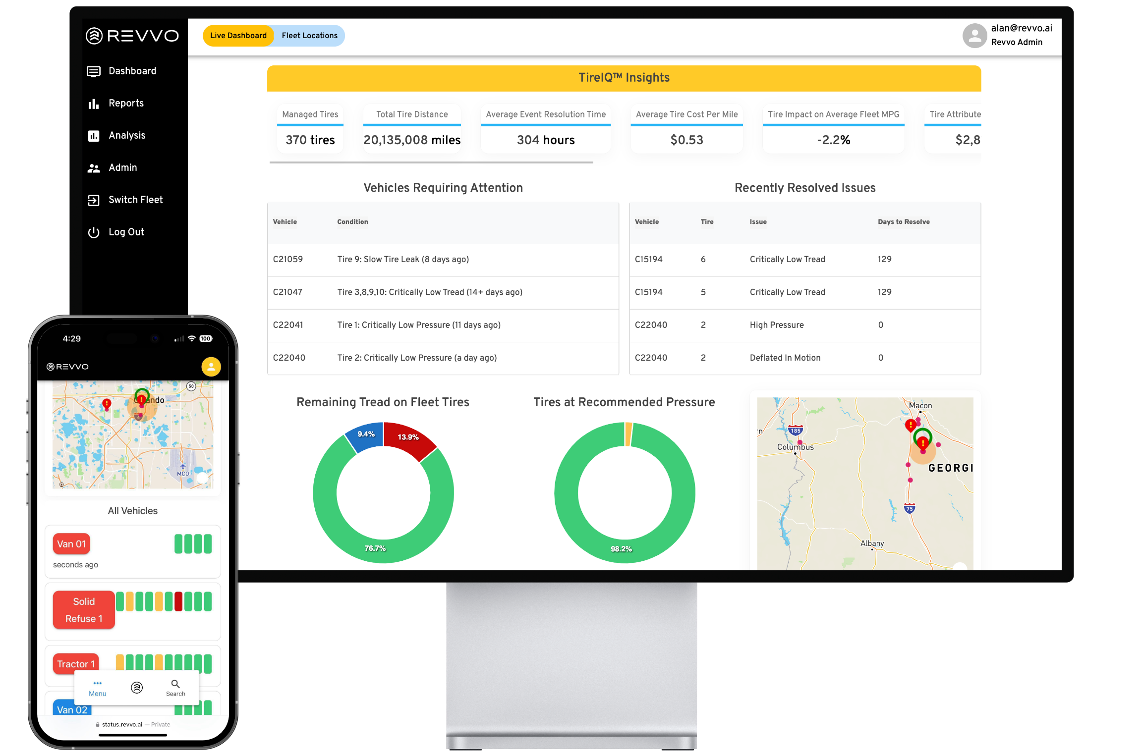1140x756 pixels.
Task: Click the Managed Tires card
Action: tap(310, 129)
